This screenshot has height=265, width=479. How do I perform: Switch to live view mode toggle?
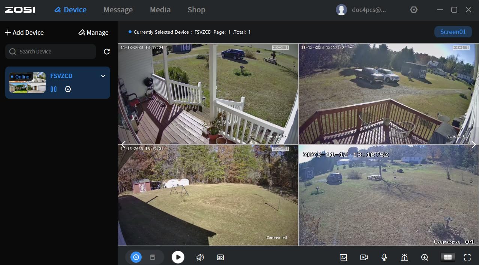click(x=136, y=257)
